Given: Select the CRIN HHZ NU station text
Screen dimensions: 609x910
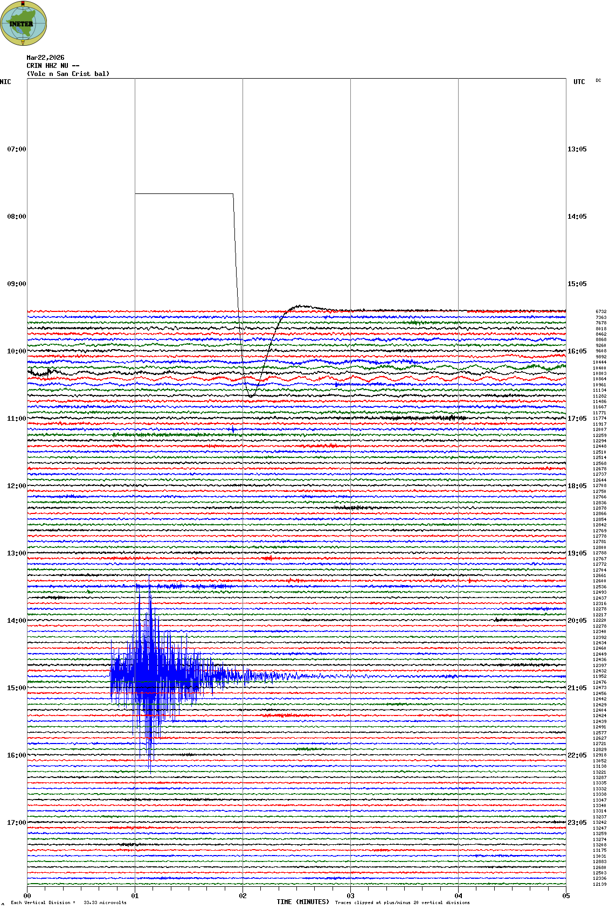Looking at the screenshot, I should pos(53,66).
